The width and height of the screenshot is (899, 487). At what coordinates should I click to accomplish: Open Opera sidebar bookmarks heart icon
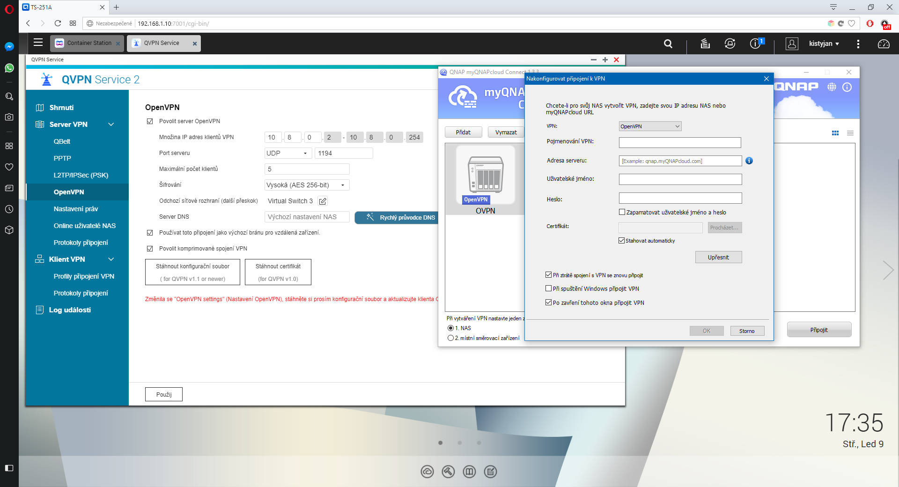point(9,167)
